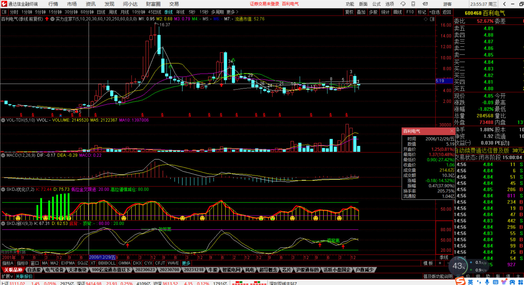Click the +自选 button
524x285 pixels.
pos(434,12)
